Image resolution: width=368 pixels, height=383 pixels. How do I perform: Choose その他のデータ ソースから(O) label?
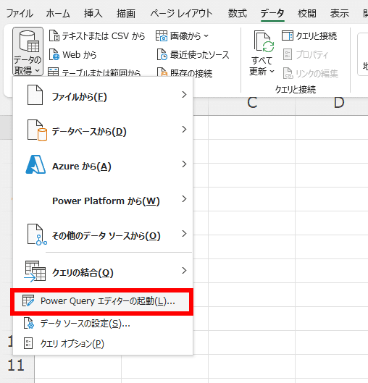click(106, 236)
